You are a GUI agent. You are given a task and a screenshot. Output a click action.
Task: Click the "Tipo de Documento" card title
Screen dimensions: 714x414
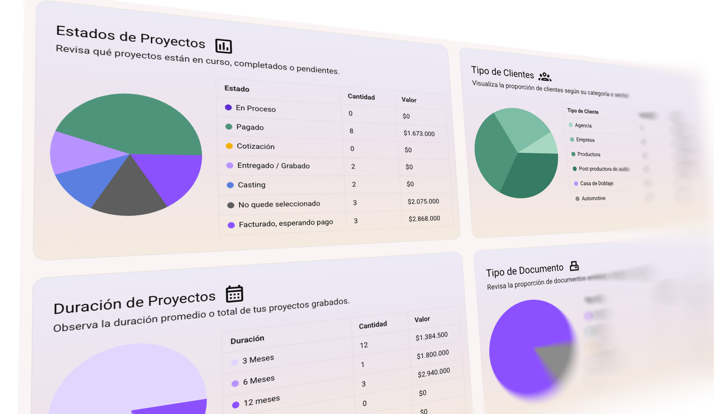click(525, 270)
